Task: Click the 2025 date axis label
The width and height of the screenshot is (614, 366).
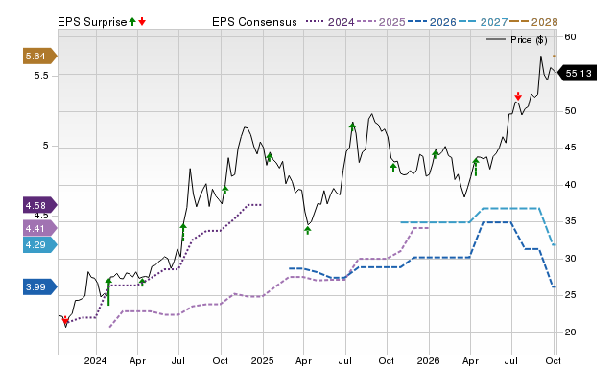Action: pyautogui.click(x=262, y=360)
